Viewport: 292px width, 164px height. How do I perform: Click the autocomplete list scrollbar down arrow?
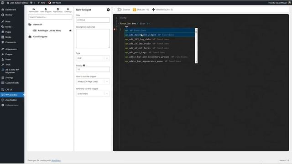click(196, 62)
